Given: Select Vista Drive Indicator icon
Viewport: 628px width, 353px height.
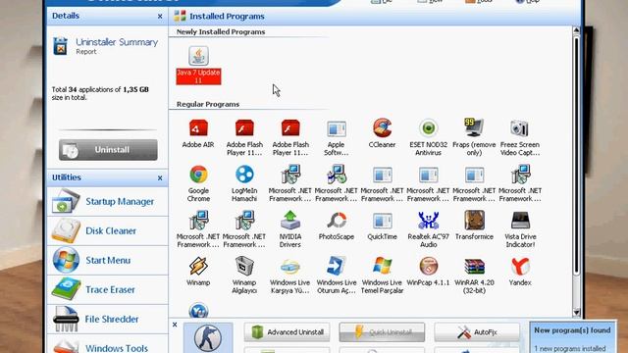Looking at the screenshot, I should pyautogui.click(x=520, y=229).
